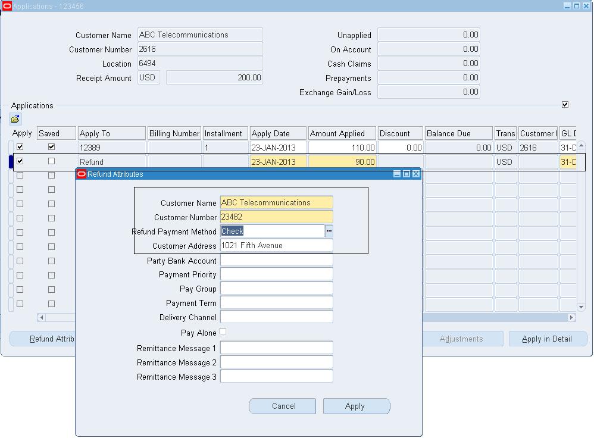
Task: Click Cancel in the Refund Attributes dialog
Action: click(x=282, y=406)
